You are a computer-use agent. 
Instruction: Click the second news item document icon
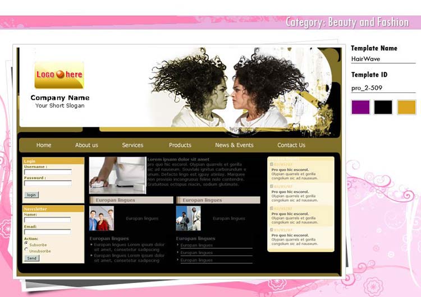[272, 187]
